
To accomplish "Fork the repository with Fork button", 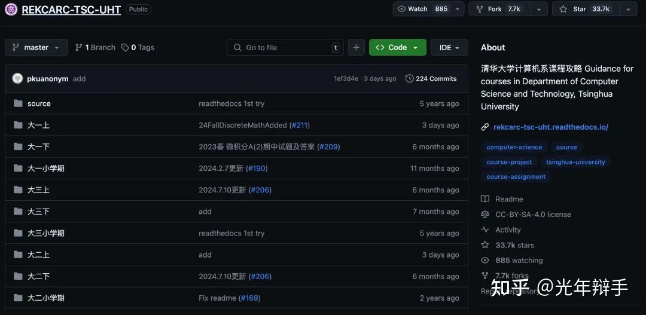I will (x=498, y=9).
